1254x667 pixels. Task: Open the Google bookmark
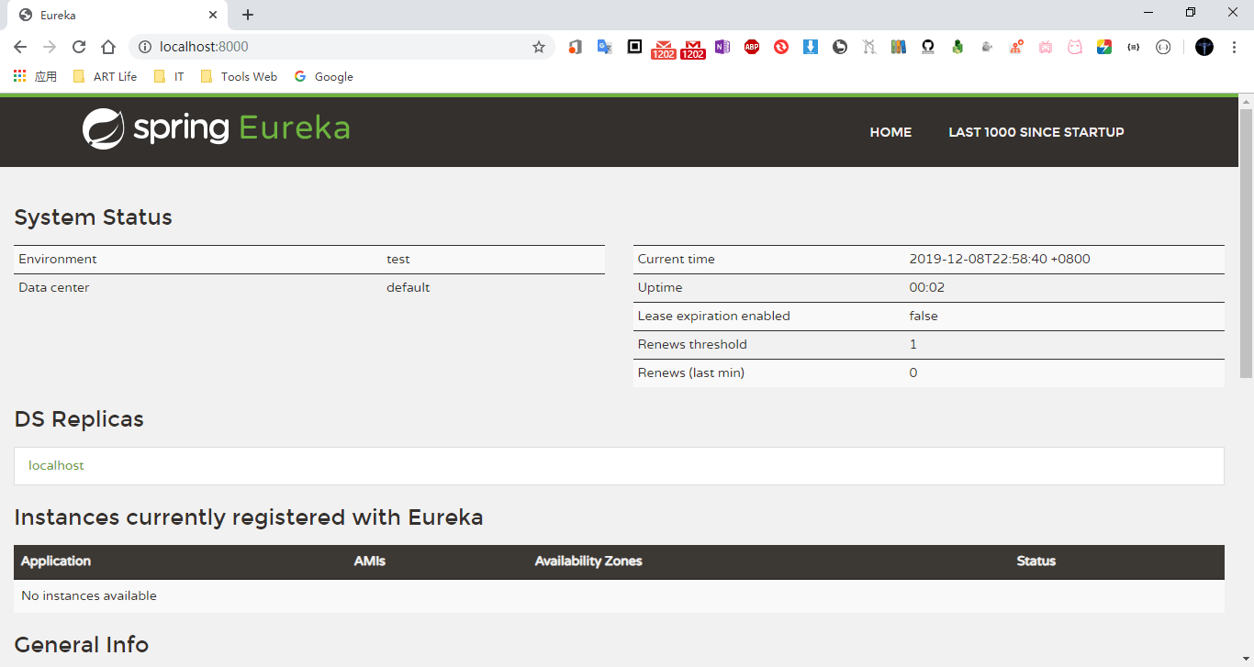324,76
